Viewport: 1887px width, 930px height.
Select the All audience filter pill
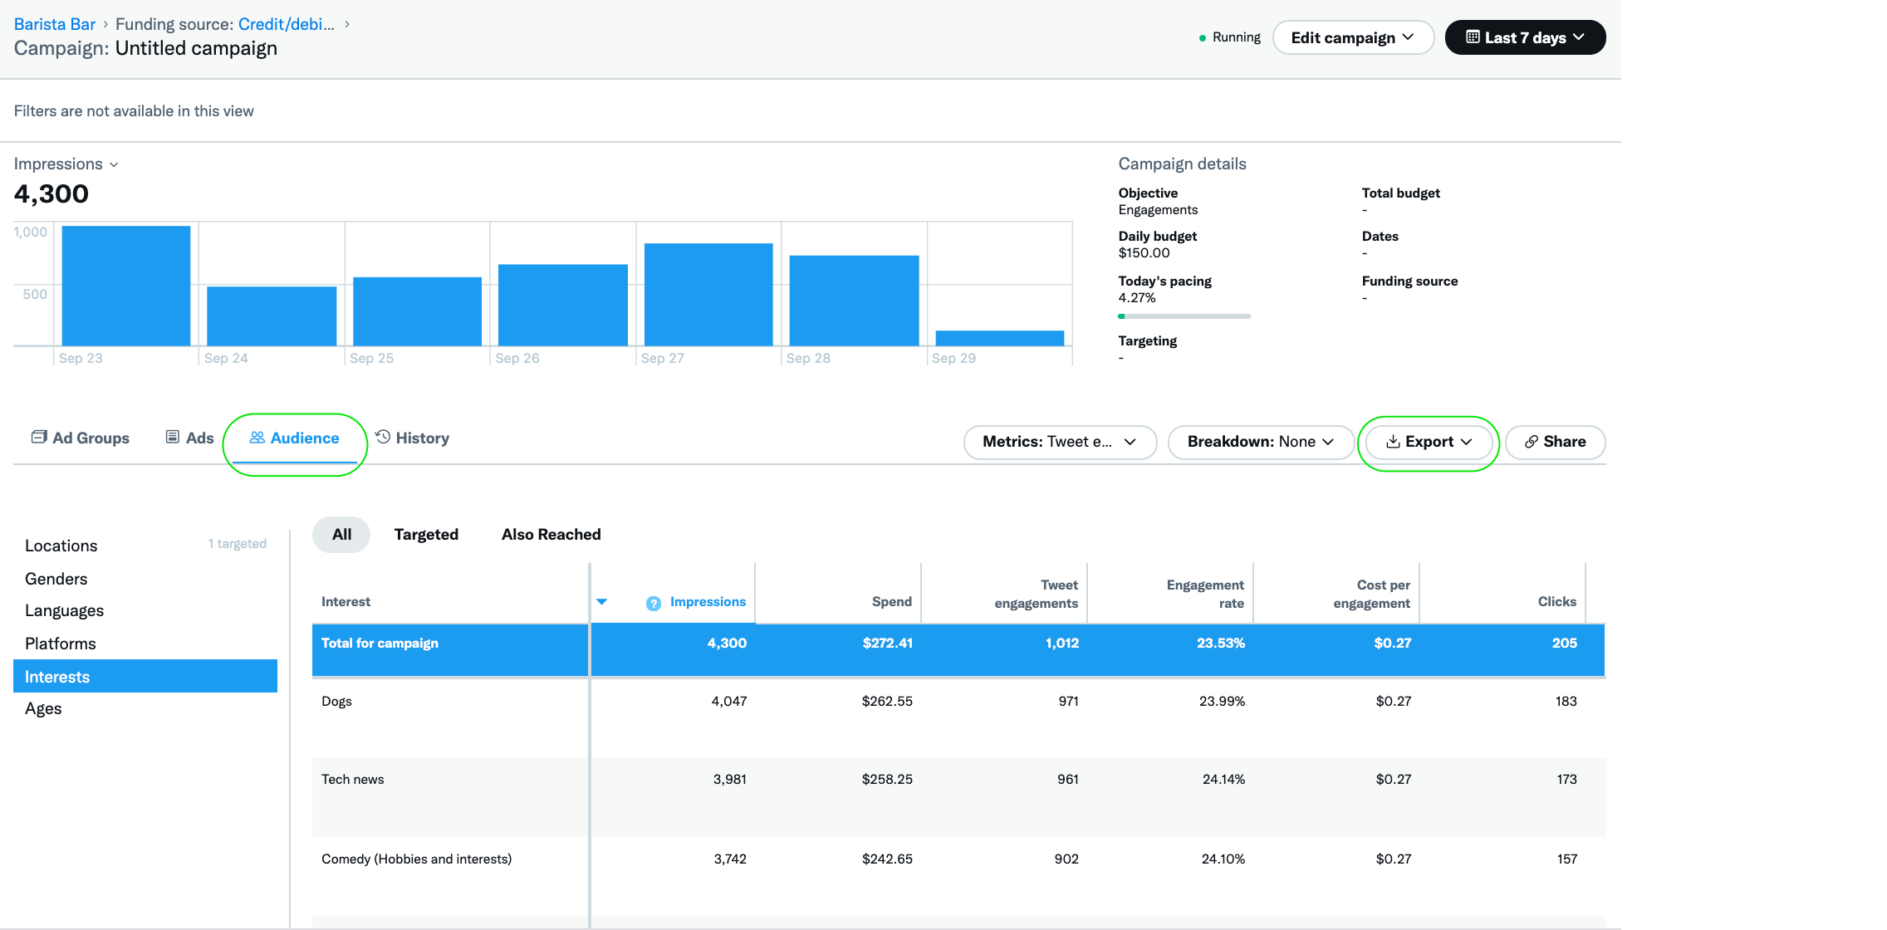coord(341,535)
